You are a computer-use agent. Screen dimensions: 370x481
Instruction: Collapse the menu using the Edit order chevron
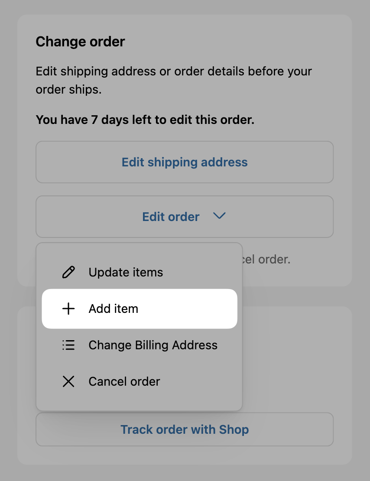click(x=219, y=216)
